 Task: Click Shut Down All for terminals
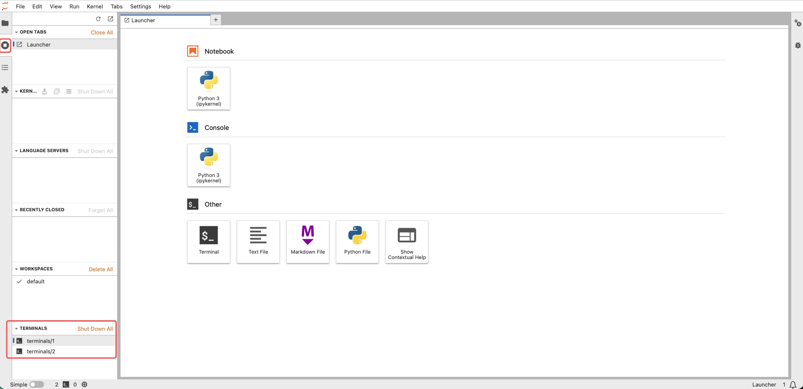click(x=95, y=329)
